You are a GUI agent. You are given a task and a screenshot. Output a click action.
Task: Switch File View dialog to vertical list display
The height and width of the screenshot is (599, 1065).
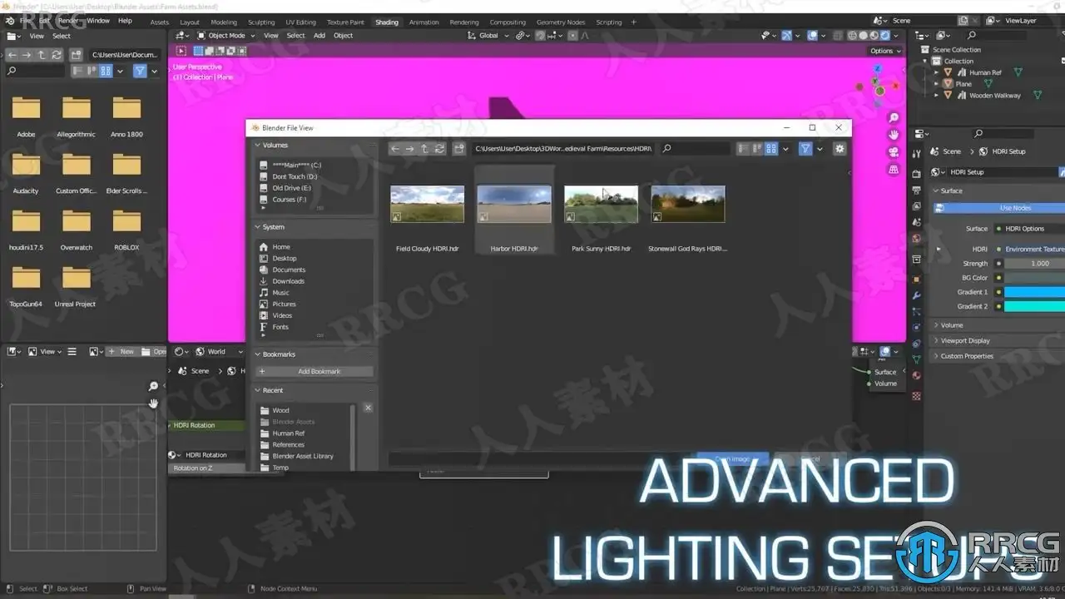pos(742,149)
